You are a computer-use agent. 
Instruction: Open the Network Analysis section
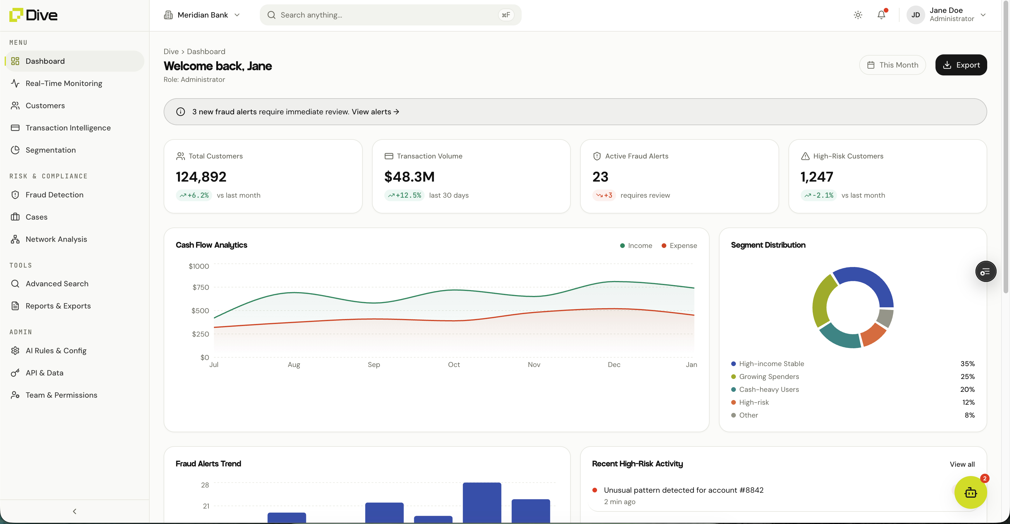[75, 239]
